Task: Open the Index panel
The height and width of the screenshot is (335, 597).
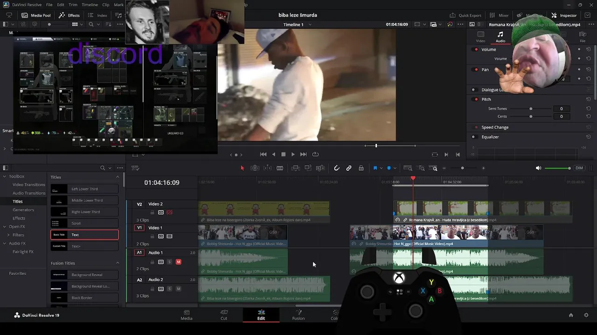Action: pyautogui.click(x=97, y=15)
